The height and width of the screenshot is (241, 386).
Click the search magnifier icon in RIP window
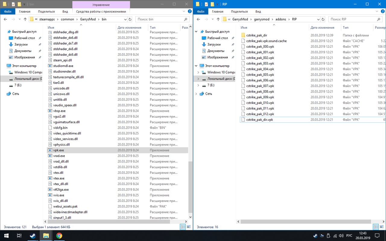click(x=379, y=19)
